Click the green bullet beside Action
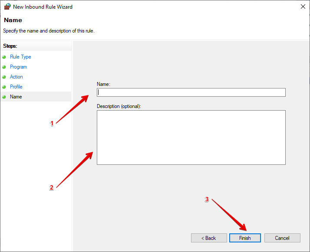310x252 pixels. tap(4, 77)
